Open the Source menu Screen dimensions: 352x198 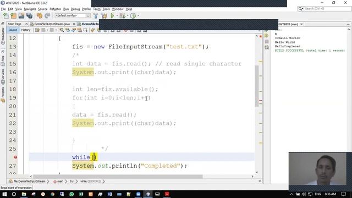(x=43, y=9)
